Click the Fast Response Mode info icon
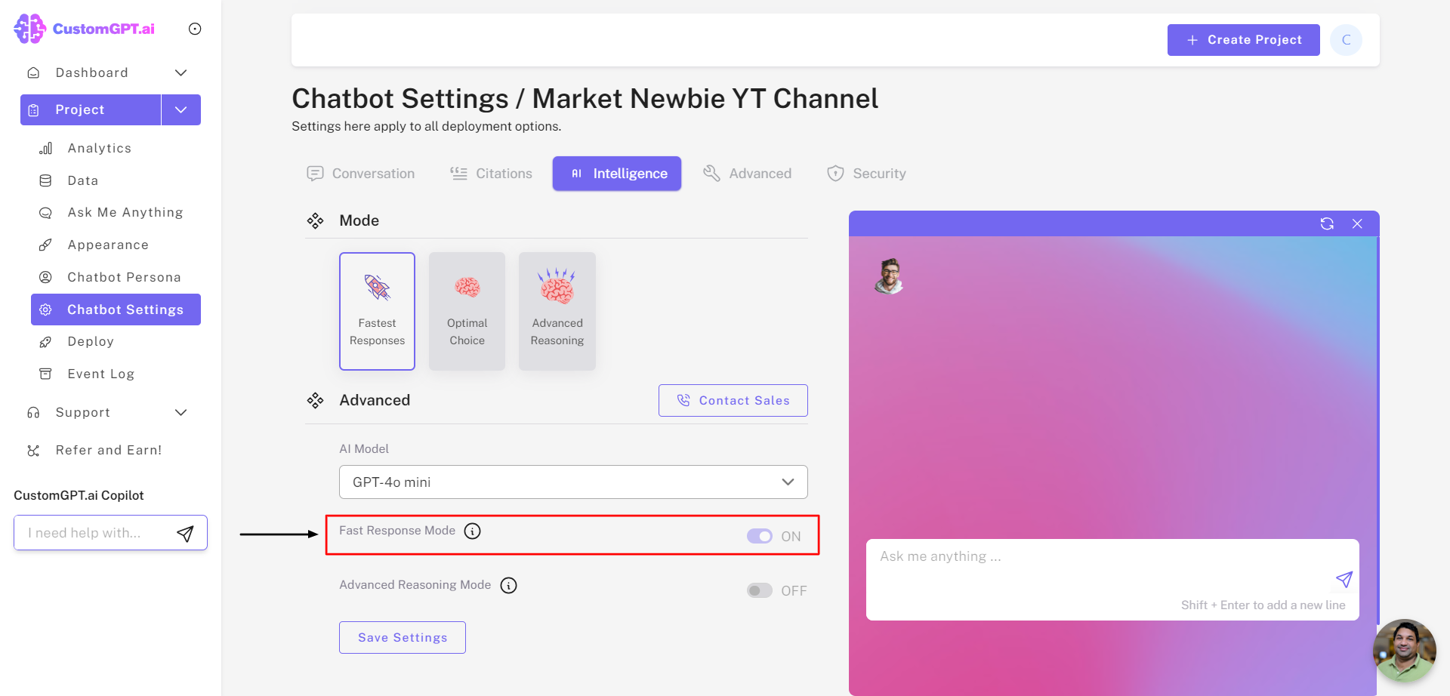 [x=472, y=531]
